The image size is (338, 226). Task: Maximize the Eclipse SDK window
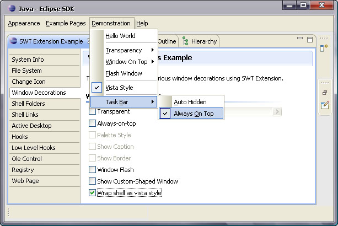303,5
